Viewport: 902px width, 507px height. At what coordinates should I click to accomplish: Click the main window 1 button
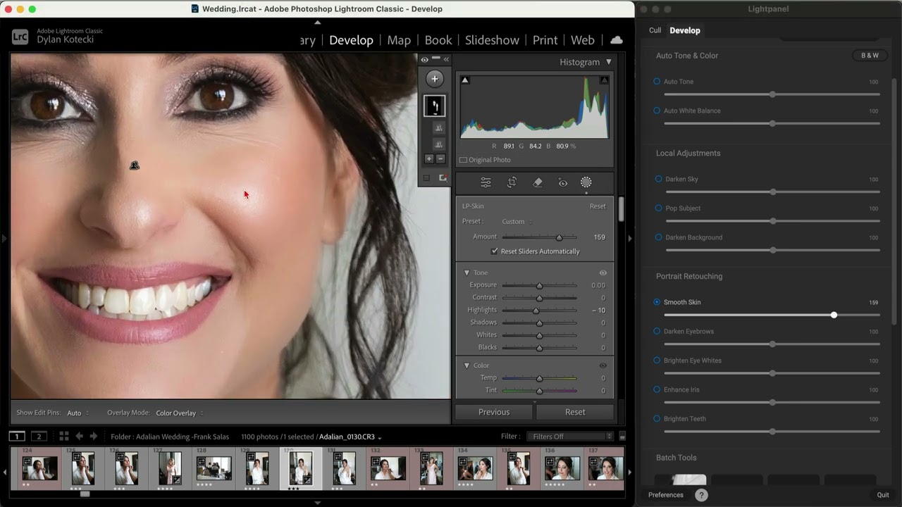(x=17, y=437)
